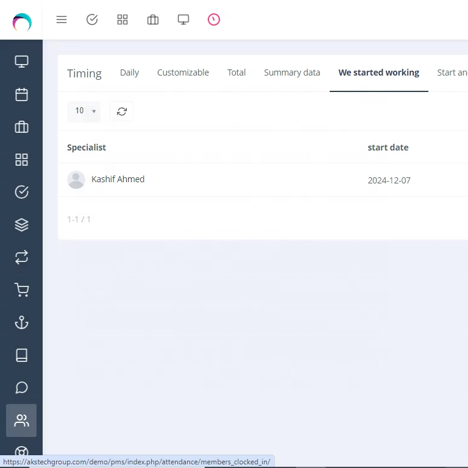Open chat bubble icon in sidebar
The width and height of the screenshot is (468, 468).
click(x=21, y=388)
